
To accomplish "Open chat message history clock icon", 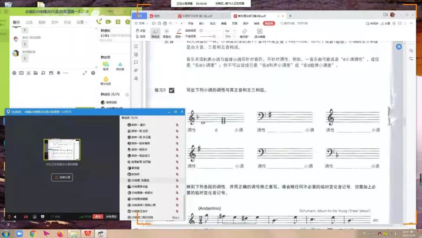I will click(x=93, y=73).
